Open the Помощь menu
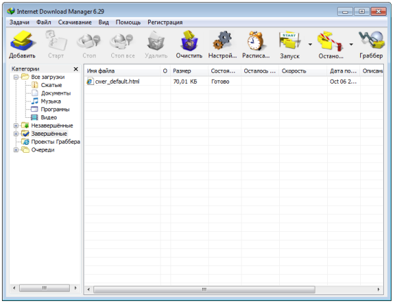Image resolution: width=395 pixels, height=303 pixels. (128, 22)
